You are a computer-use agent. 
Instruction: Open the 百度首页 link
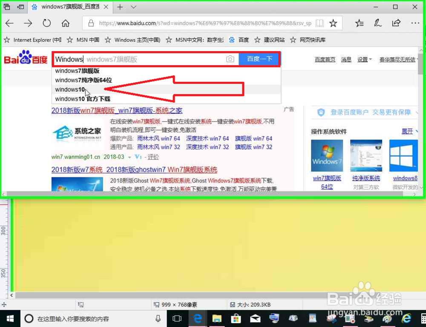[x=325, y=59]
